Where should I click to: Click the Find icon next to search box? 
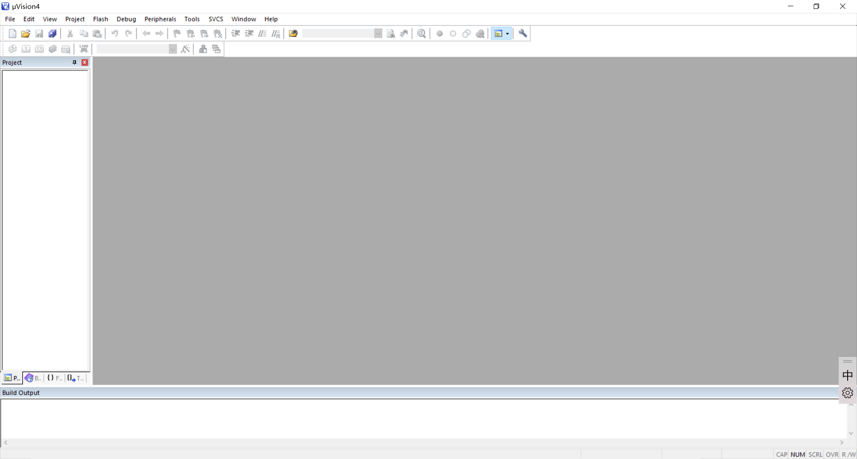tap(391, 33)
